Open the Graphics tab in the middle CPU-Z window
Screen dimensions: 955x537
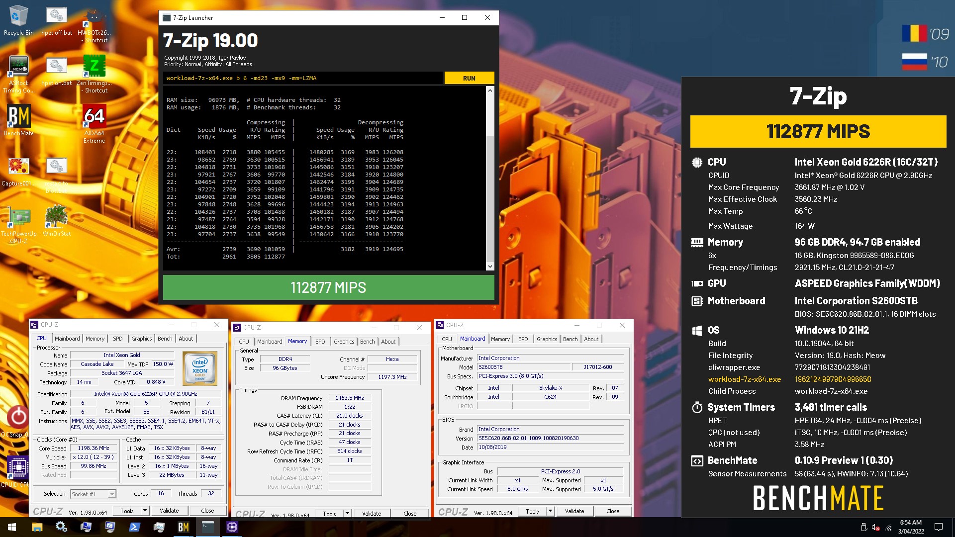point(344,342)
